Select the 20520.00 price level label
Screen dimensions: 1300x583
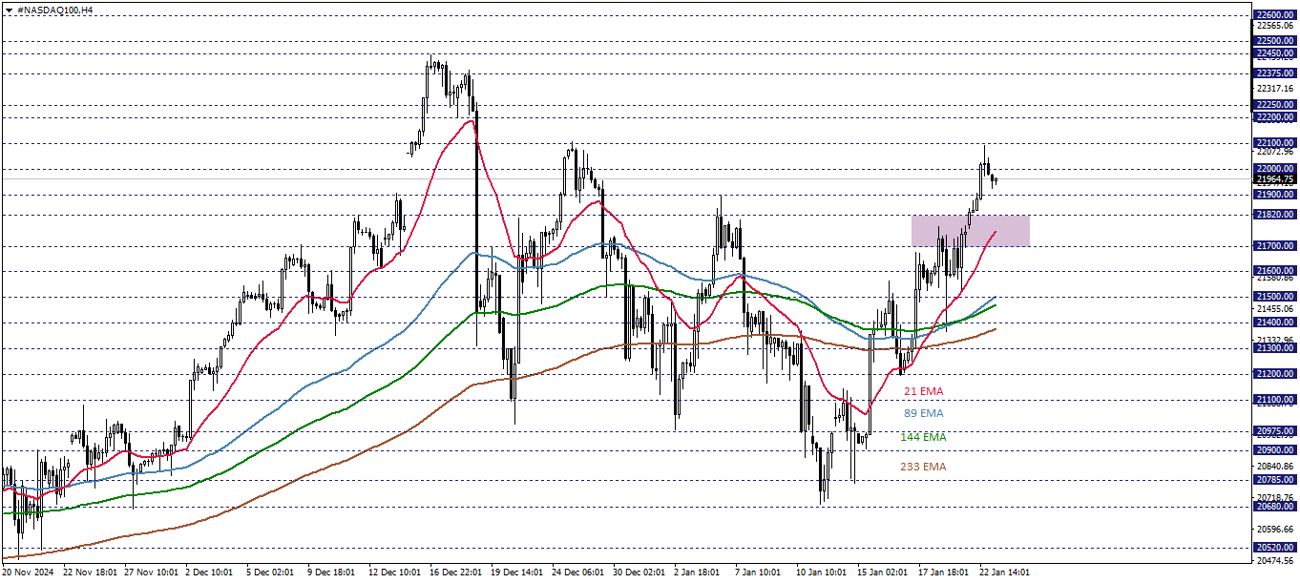click(1275, 548)
